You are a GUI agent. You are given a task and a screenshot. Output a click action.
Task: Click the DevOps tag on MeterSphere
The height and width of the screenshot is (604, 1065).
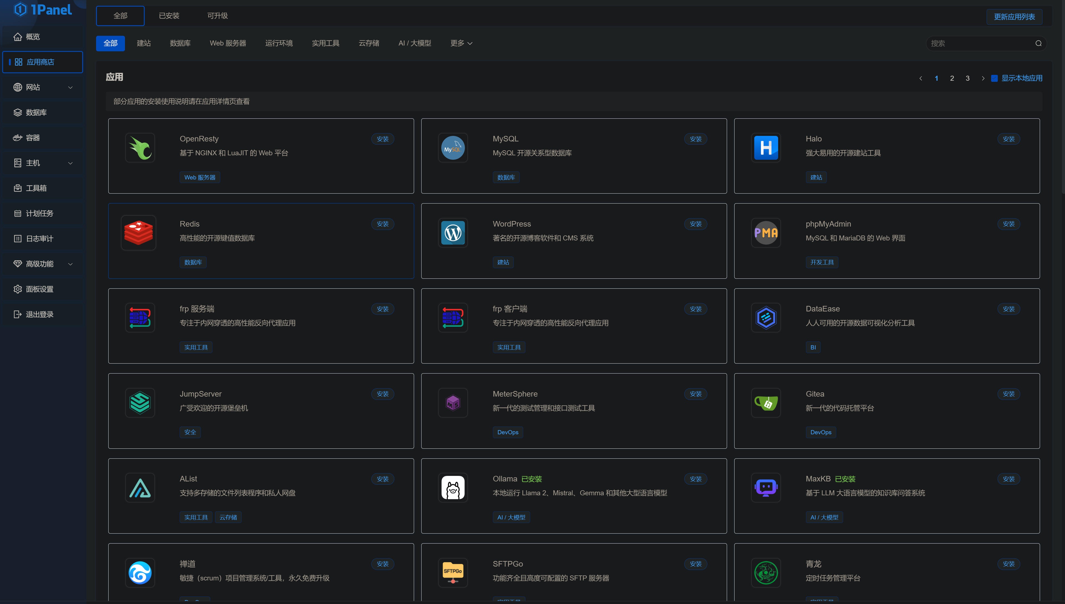[x=508, y=432]
